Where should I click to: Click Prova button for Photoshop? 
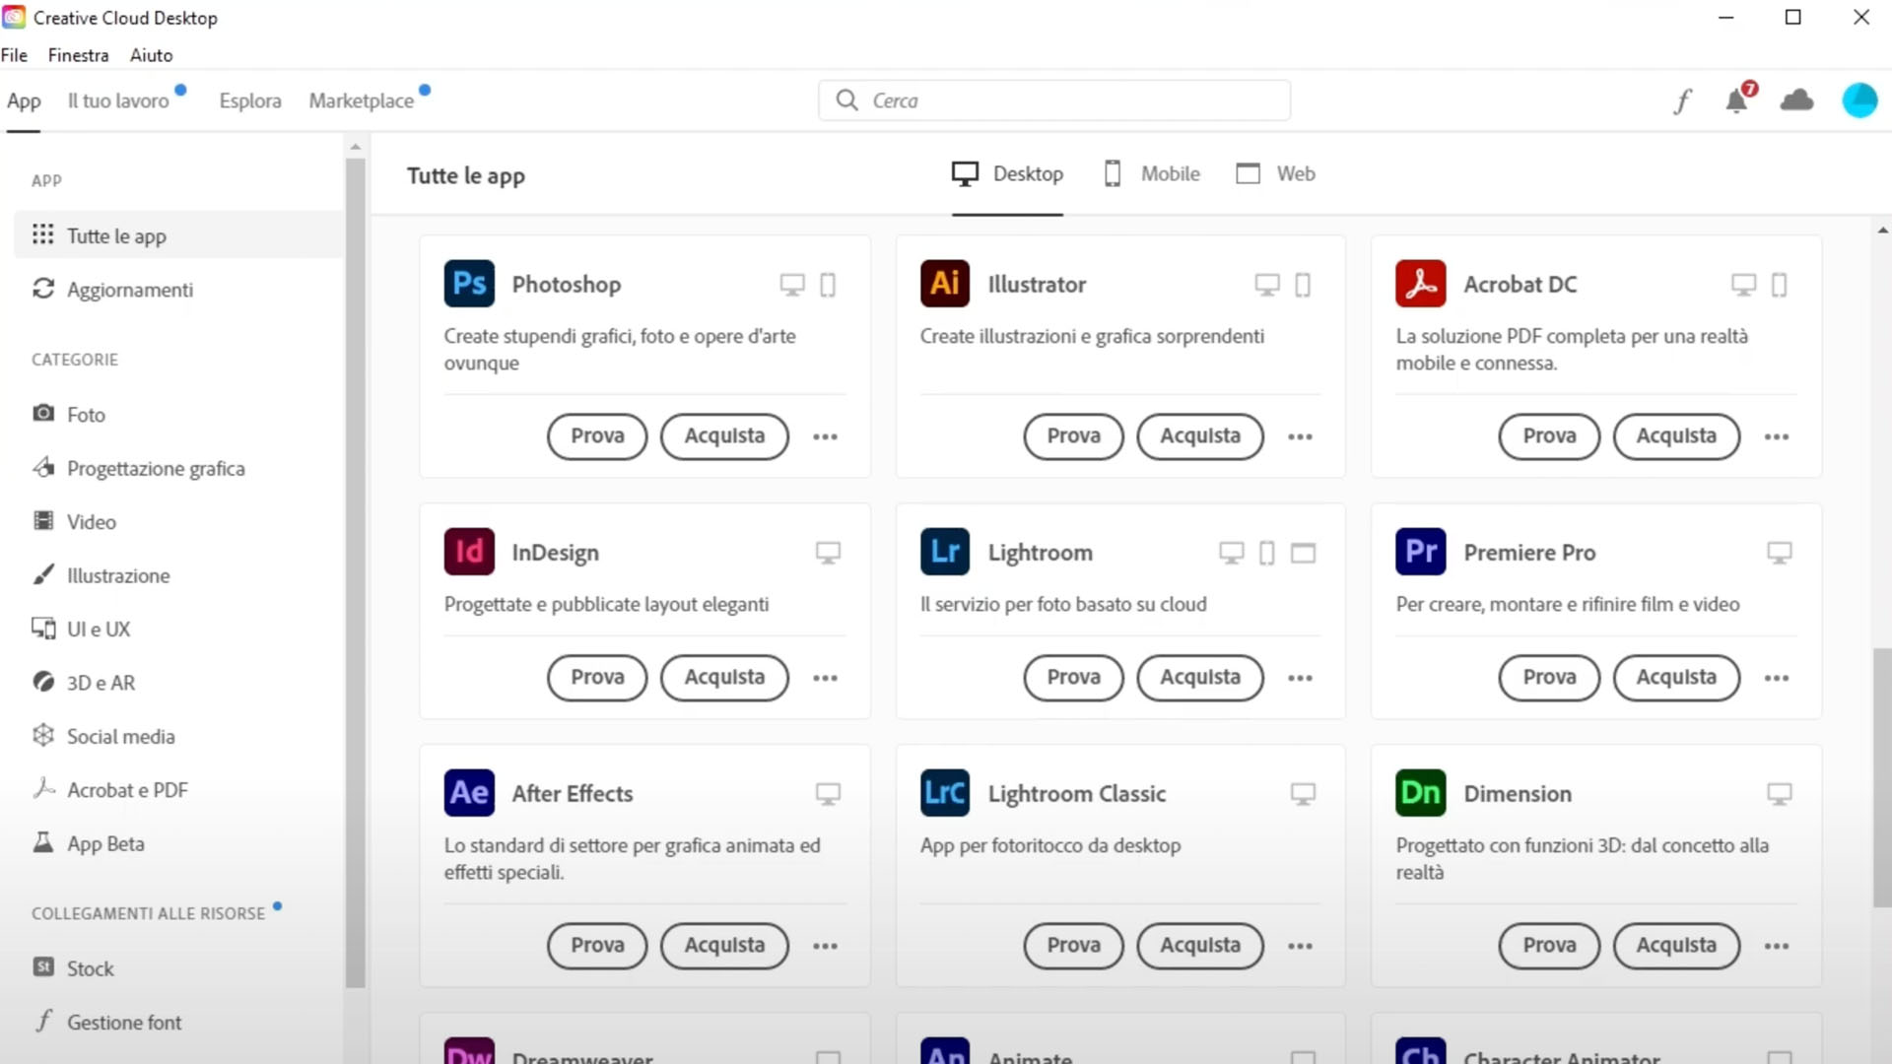click(x=598, y=435)
